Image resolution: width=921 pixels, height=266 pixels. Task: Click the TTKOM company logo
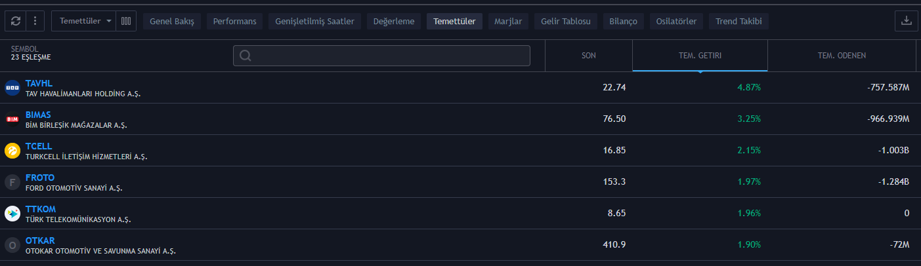[x=12, y=214]
